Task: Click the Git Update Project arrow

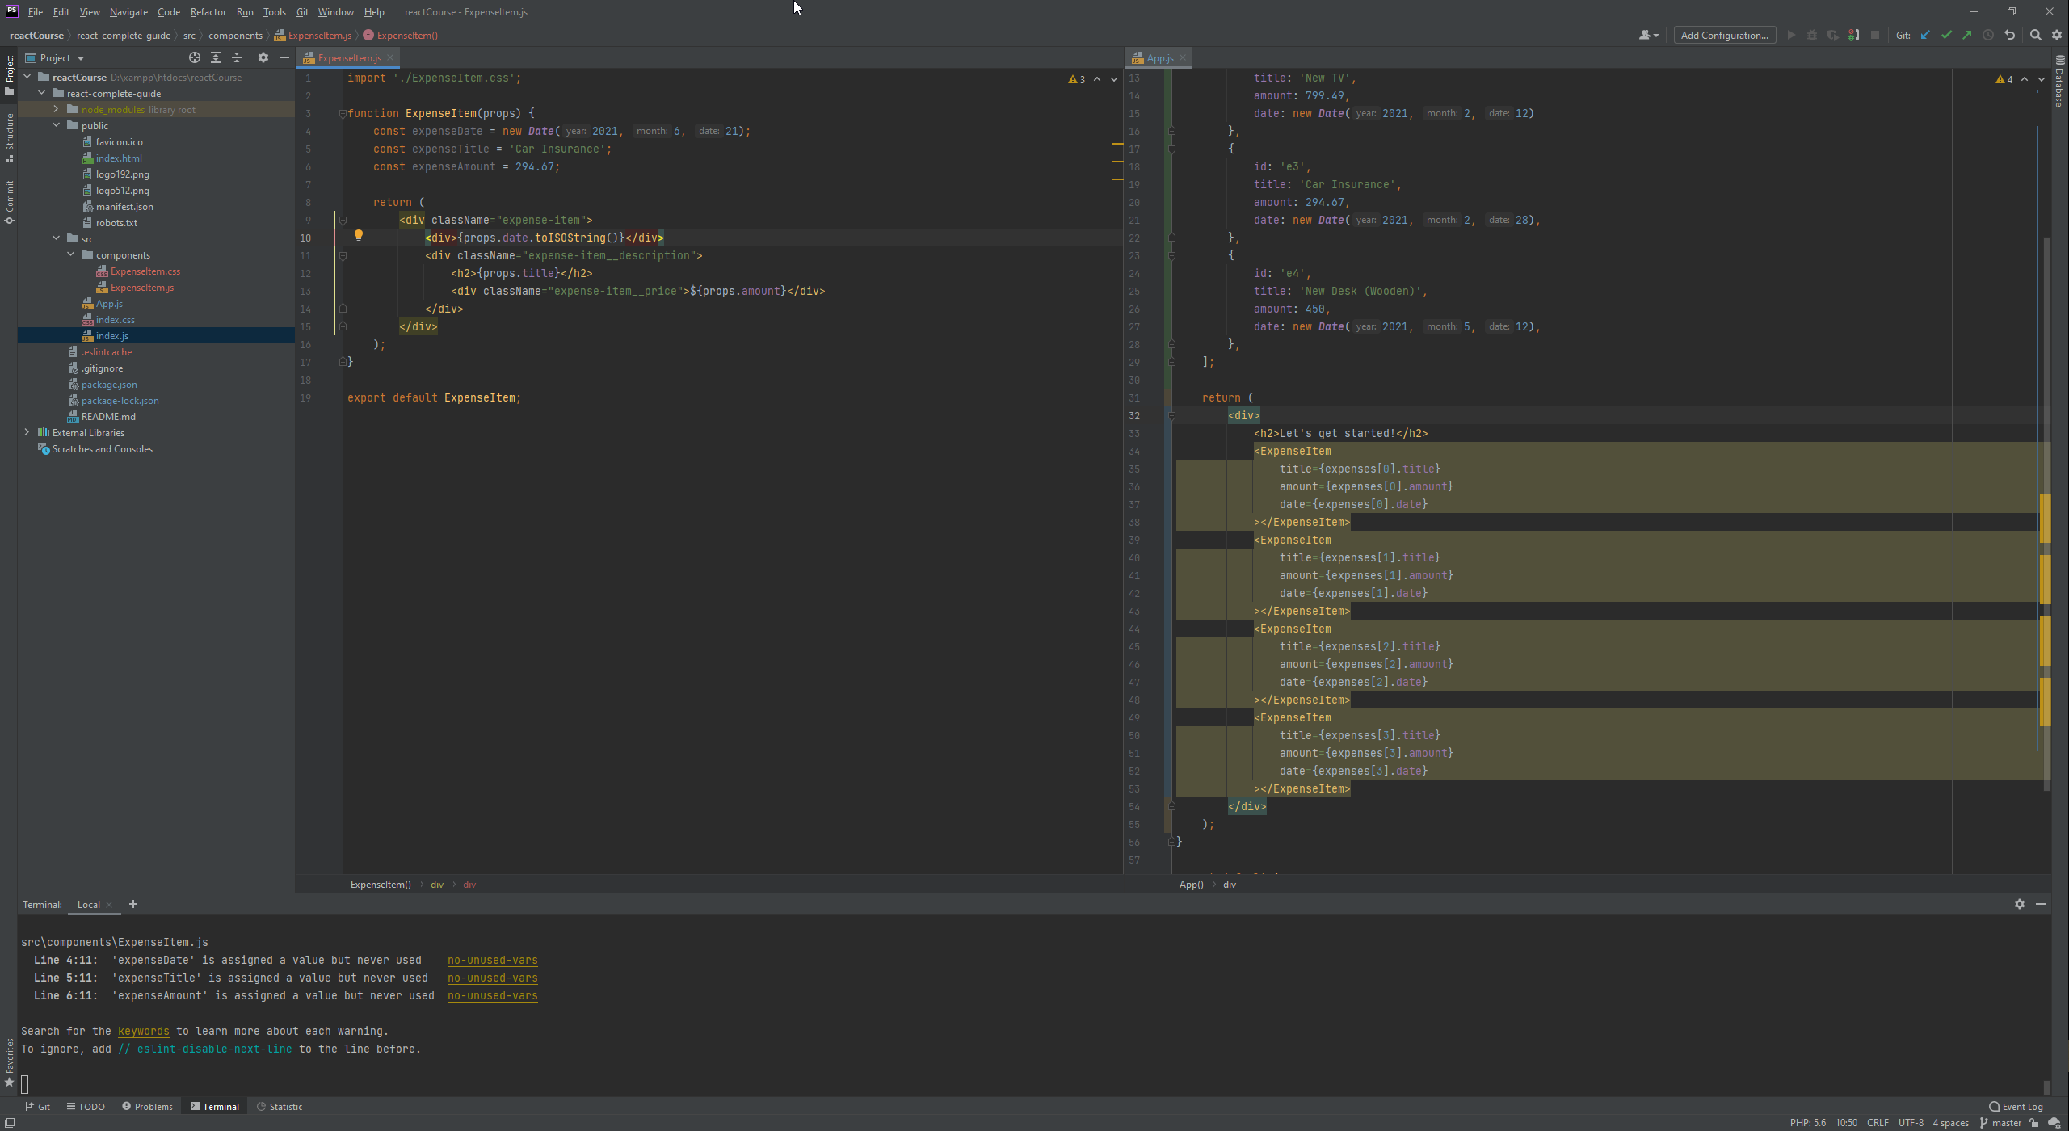Action: click(x=1925, y=35)
